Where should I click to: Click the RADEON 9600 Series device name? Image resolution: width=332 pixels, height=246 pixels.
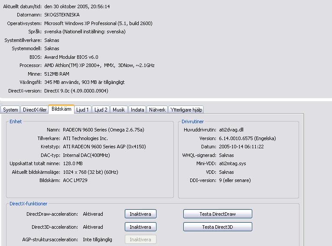click(x=104, y=130)
